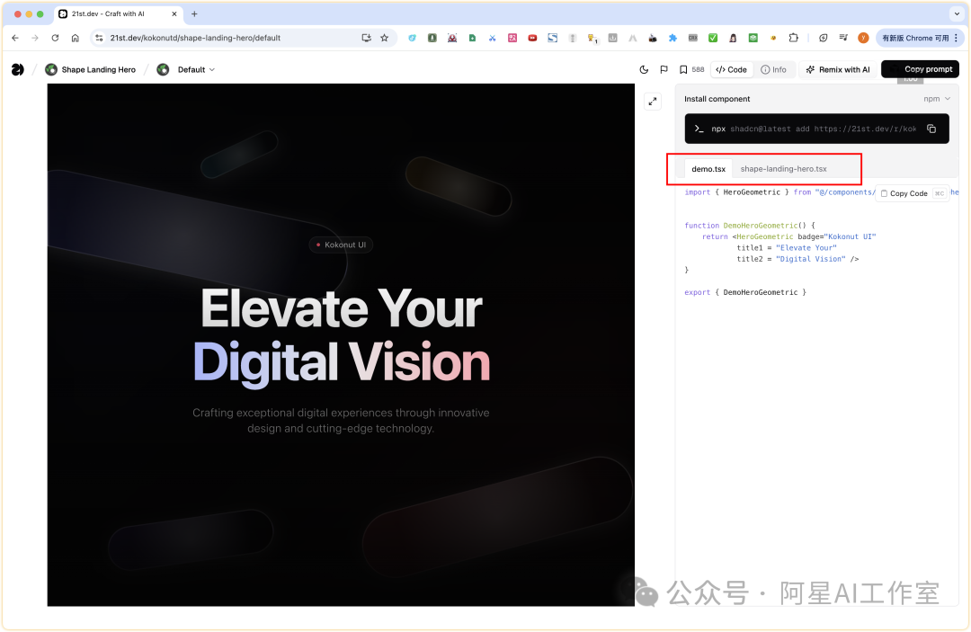Focus the address bar URL field

tap(195, 38)
